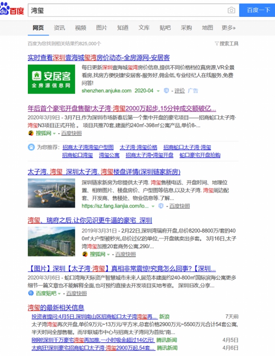This screenshot has width=275, height=356.
Task: Open the camera image search icon
Action: pos(231,10)
